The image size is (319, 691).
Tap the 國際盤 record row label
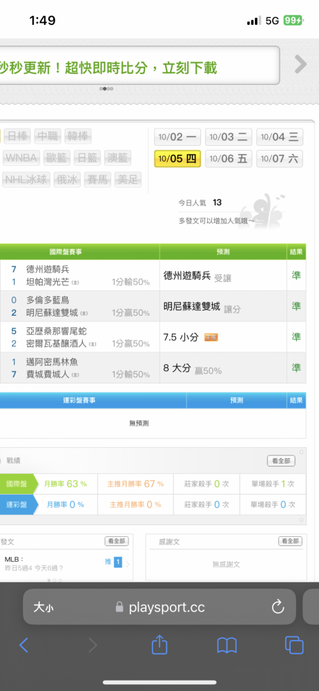17,484
